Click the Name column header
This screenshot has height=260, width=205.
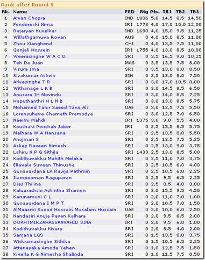[x=20, y=12]
